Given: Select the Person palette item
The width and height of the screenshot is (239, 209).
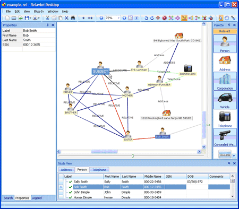Looking at the screenshot, I should (x=225, y=43).
